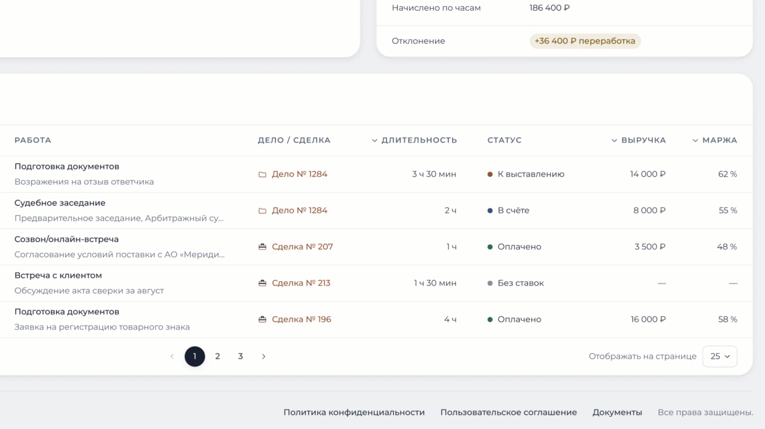Click duration 3 ч 30 мин cell
This screenshot has width=765, height=429.
[434, 174]
